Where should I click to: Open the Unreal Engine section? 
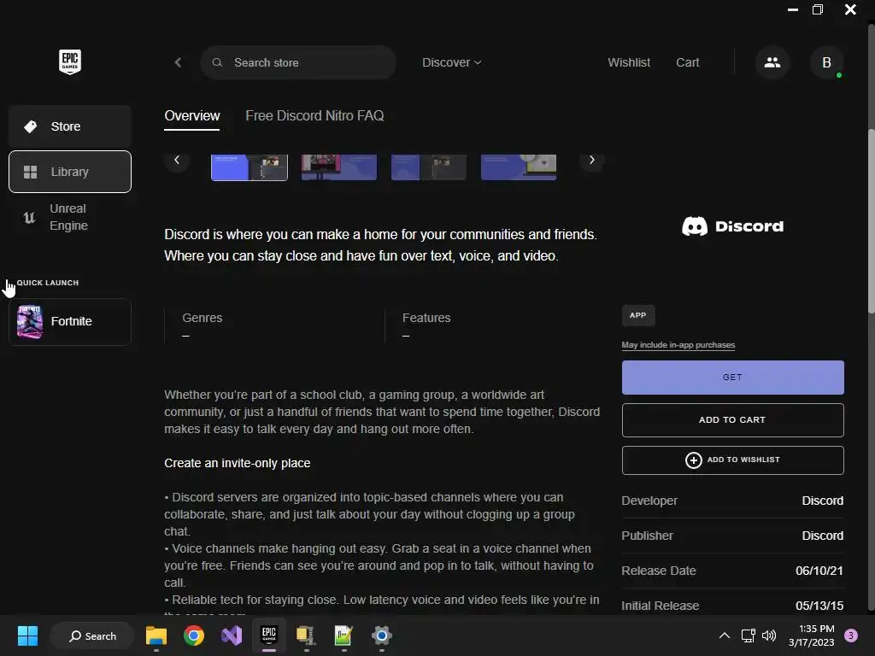point(70,217)
